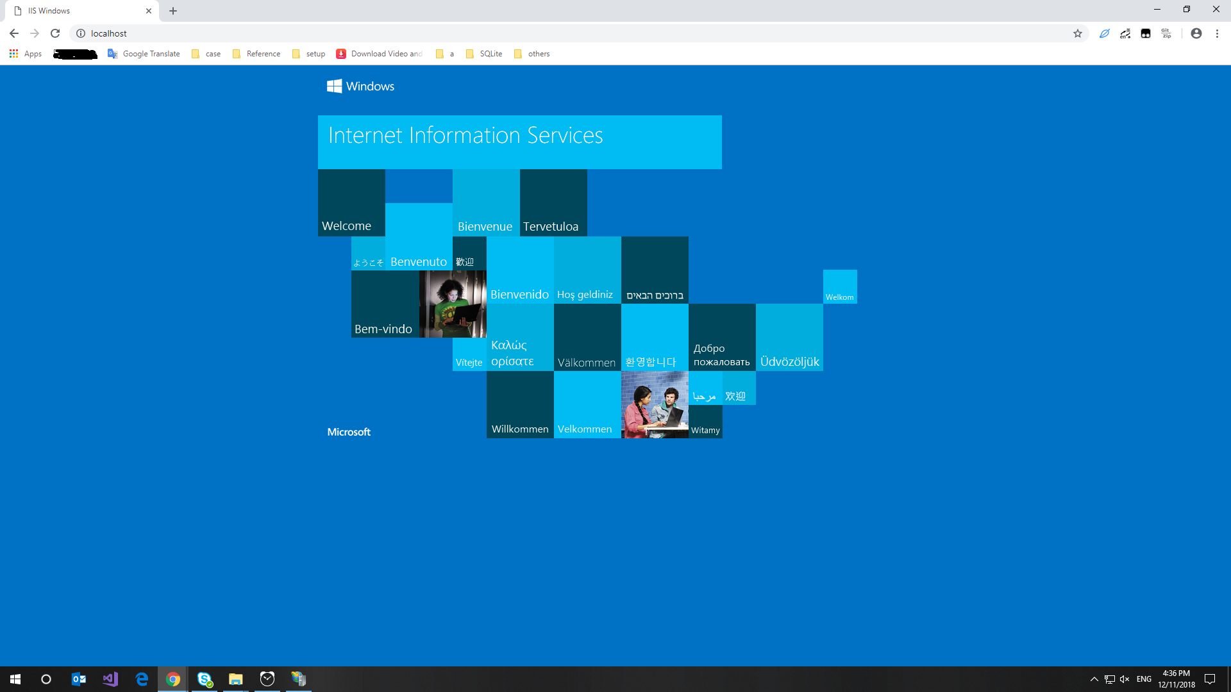Click the Welkom tile
This screenshot has height=692, width=1231.
click(x=840, y=286)
